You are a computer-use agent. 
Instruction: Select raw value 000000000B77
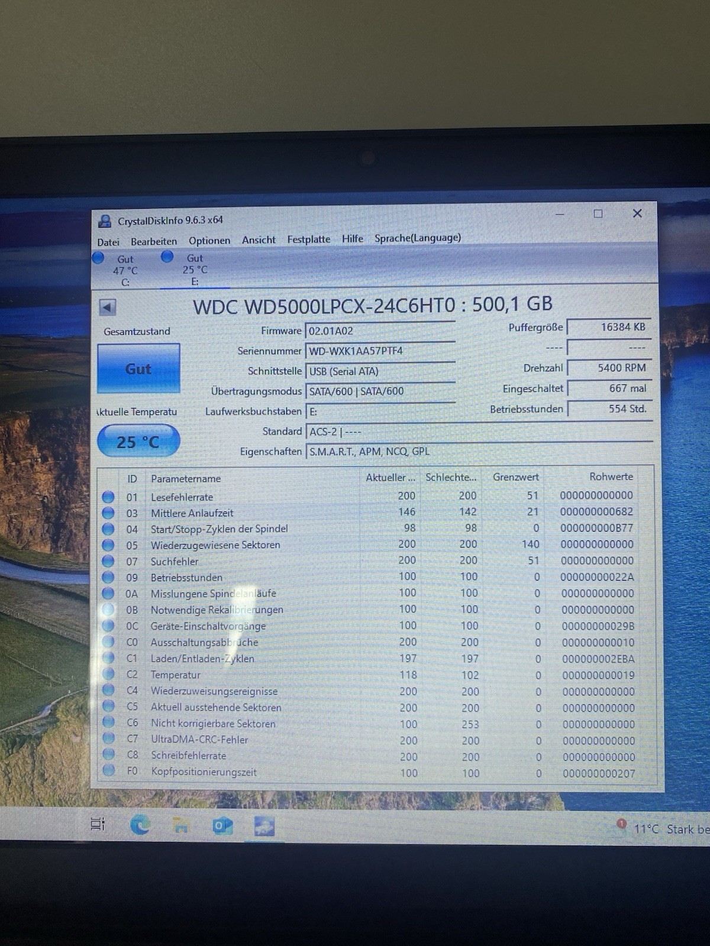(x=596, y=527)
